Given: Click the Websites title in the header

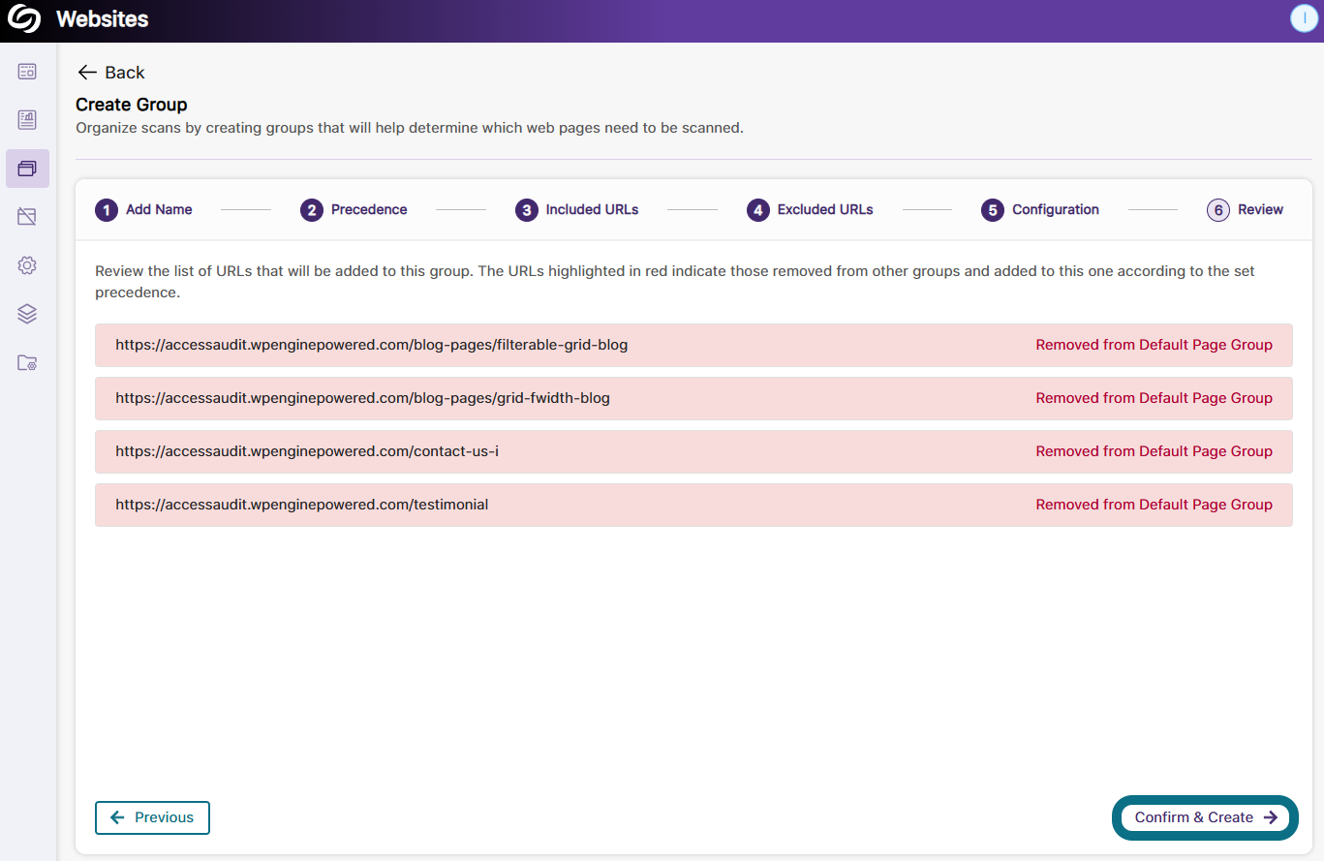Looking at the screenshot, I should pos(103,19).
